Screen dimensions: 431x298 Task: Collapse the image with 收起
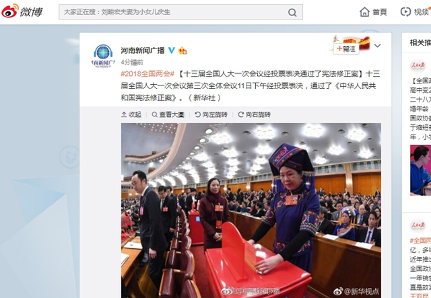[x=131, y=114]
